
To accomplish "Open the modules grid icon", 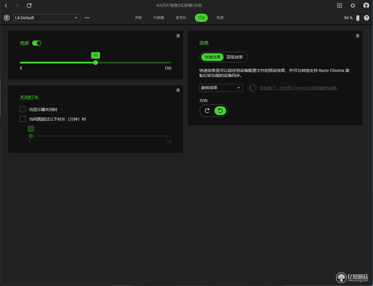I will 339,6.
